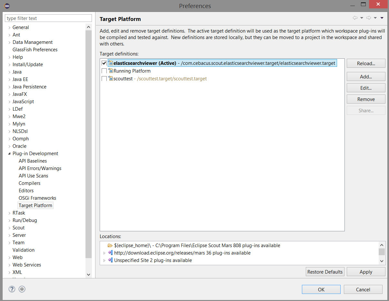Image resolution: width=389 pixels, height=301 pixels.
Task: Collapse the Plug-in Development tree node
Action: (x=9, y=154)
